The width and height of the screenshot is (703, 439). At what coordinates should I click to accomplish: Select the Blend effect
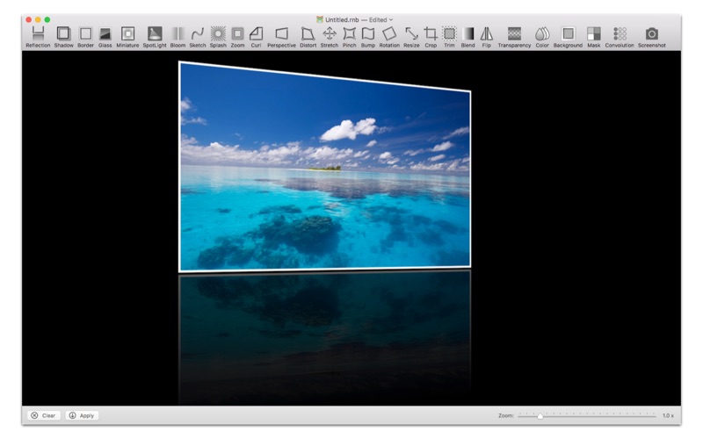click(x=468, y=37)
